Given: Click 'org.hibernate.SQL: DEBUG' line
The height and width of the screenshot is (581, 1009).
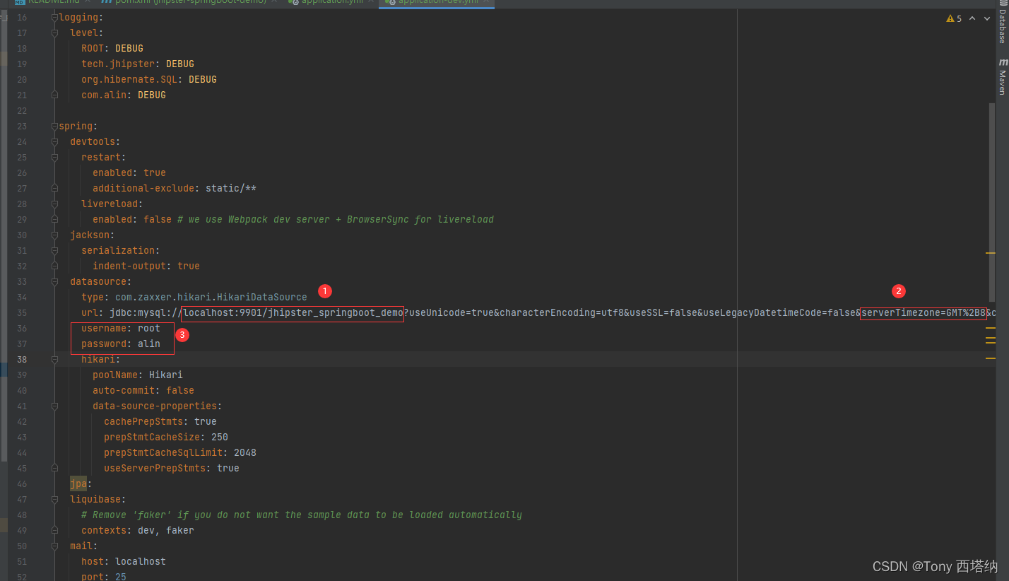Looking at the screenshot, I should 149,80.
